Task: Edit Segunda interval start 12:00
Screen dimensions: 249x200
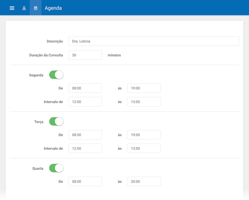Action: (85, 102)
